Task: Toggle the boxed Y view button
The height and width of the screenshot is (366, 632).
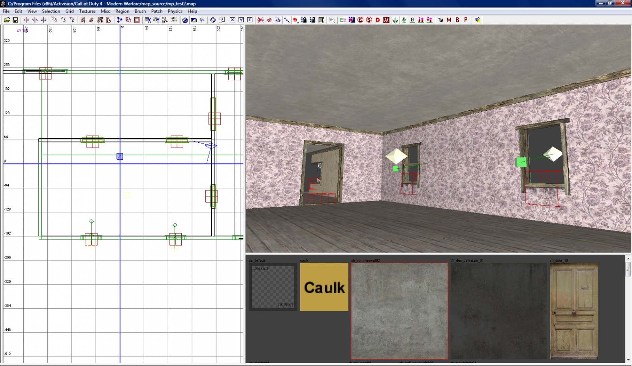Action: (x=241, y=20)
